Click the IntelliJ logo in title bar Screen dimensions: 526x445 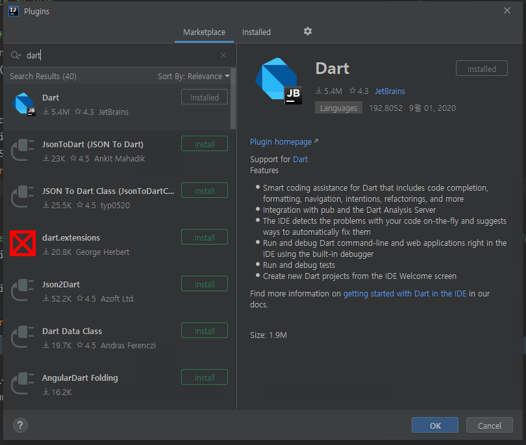[x=14, y=11]
